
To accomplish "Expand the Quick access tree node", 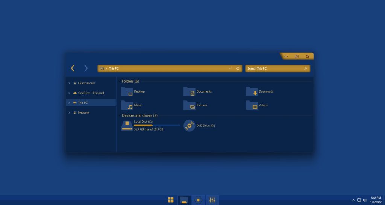I will pyautogui.click(x=69, y=83).
